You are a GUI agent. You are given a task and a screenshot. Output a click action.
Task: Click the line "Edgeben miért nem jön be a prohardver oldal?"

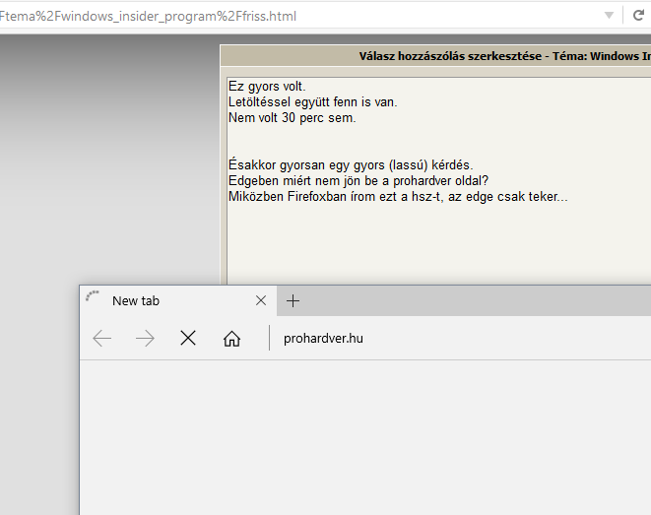click(x=358, y=181)
